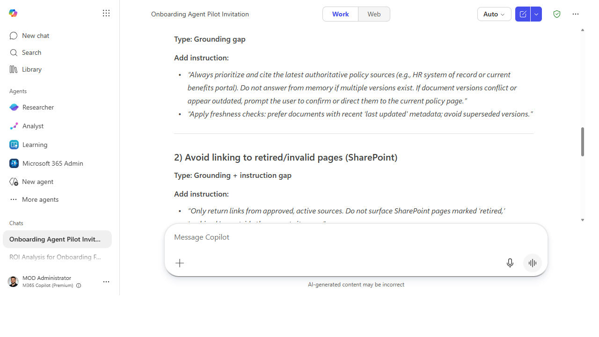Select the Analyst agent
This screenshot has width=599, height=337.
[57, 126]
